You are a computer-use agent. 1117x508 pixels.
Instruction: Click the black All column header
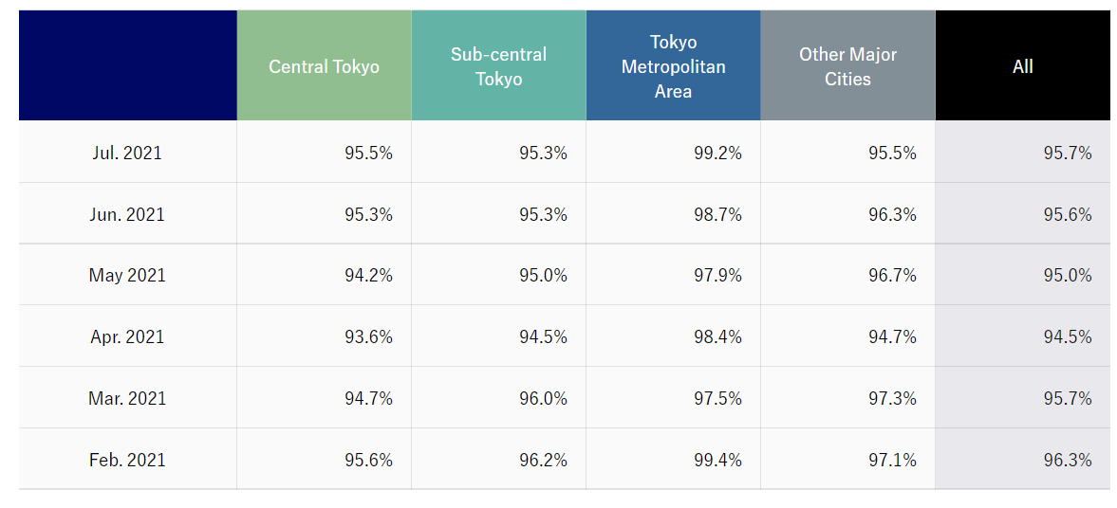[x=1023, y=65]
